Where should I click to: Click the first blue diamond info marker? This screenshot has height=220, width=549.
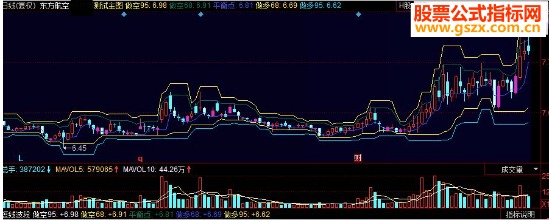point(124,15)
